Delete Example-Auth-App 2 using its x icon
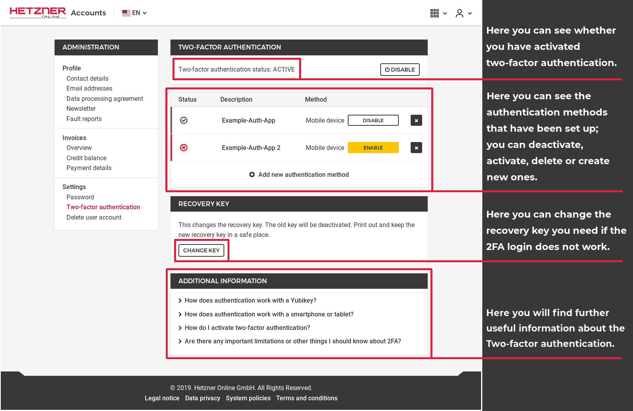The height and width of the screenshot is (411, 633). point(416,148)
